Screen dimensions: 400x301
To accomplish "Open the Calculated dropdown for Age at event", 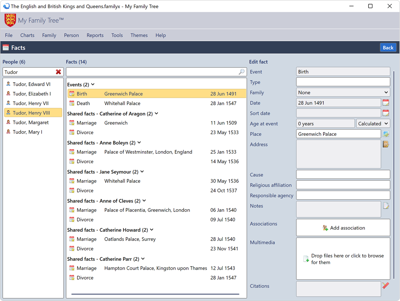I will (373, 123).
